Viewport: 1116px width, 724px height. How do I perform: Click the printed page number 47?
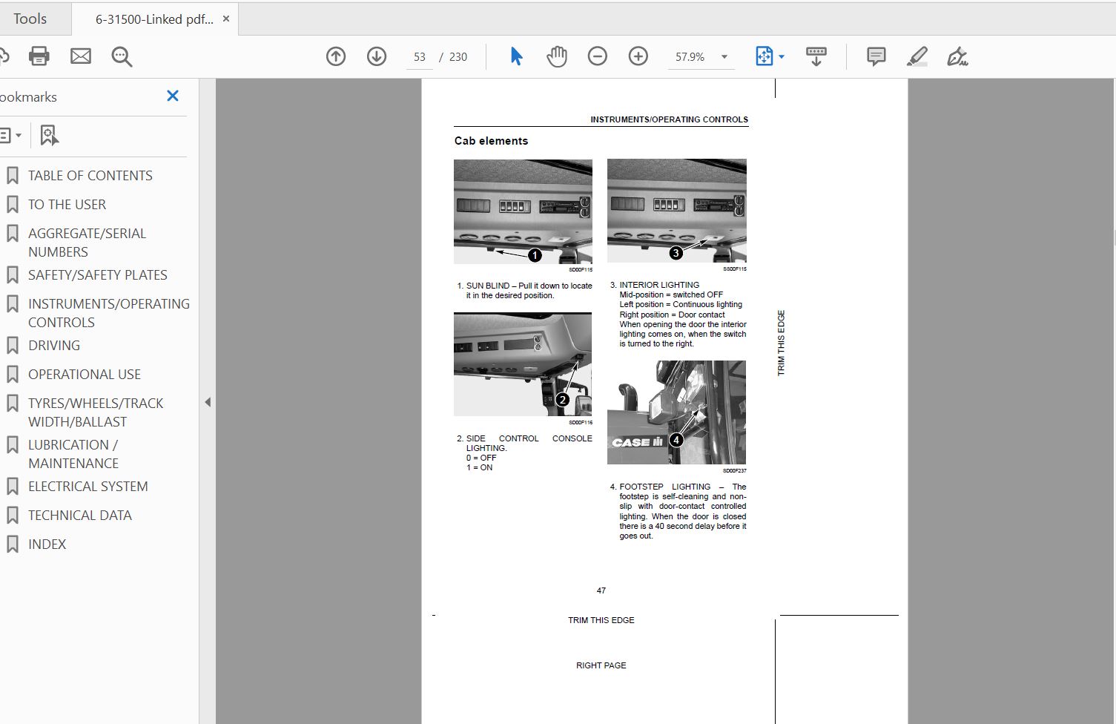coord(601,590)
